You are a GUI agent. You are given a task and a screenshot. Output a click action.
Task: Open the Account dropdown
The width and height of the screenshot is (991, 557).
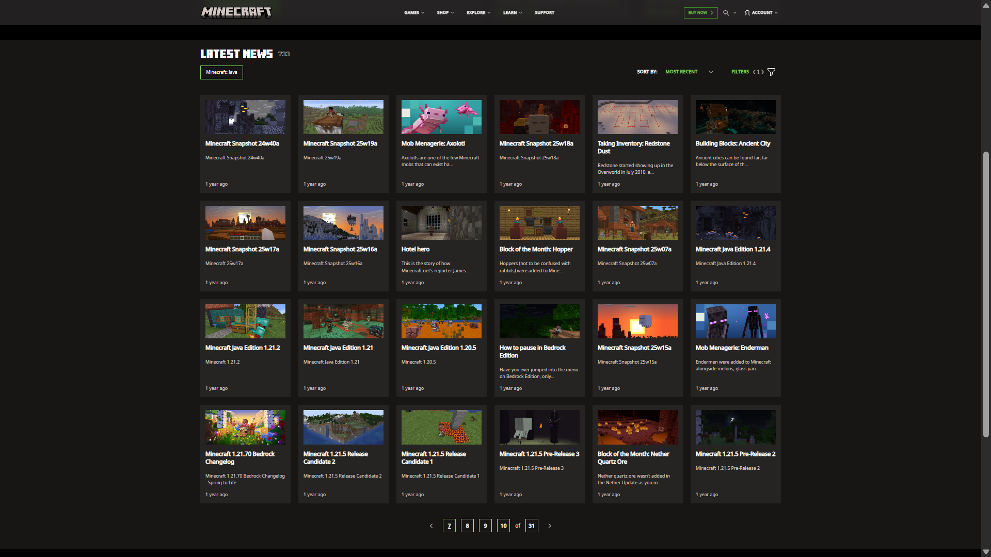(761, 12)
